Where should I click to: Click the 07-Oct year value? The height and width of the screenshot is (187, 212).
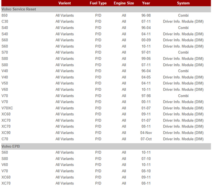[x=146, y=139]
